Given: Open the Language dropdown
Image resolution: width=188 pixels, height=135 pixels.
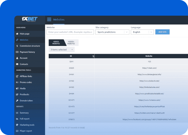Looking at the screenshot, I should pos(142,32).
